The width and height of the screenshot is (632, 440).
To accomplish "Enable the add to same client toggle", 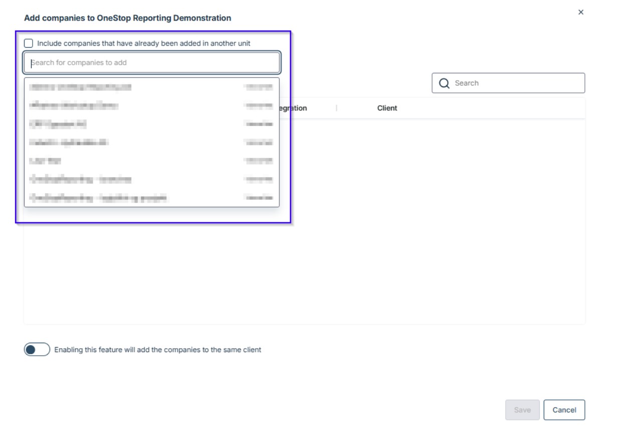I will point(37,350).
